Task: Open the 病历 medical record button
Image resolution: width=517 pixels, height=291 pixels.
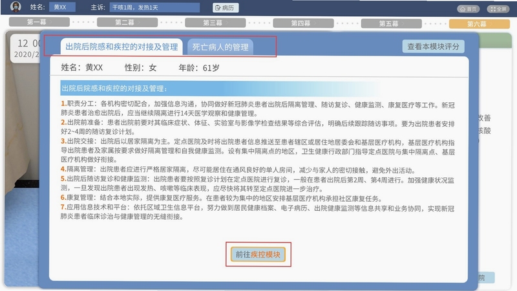Action: 226,8
